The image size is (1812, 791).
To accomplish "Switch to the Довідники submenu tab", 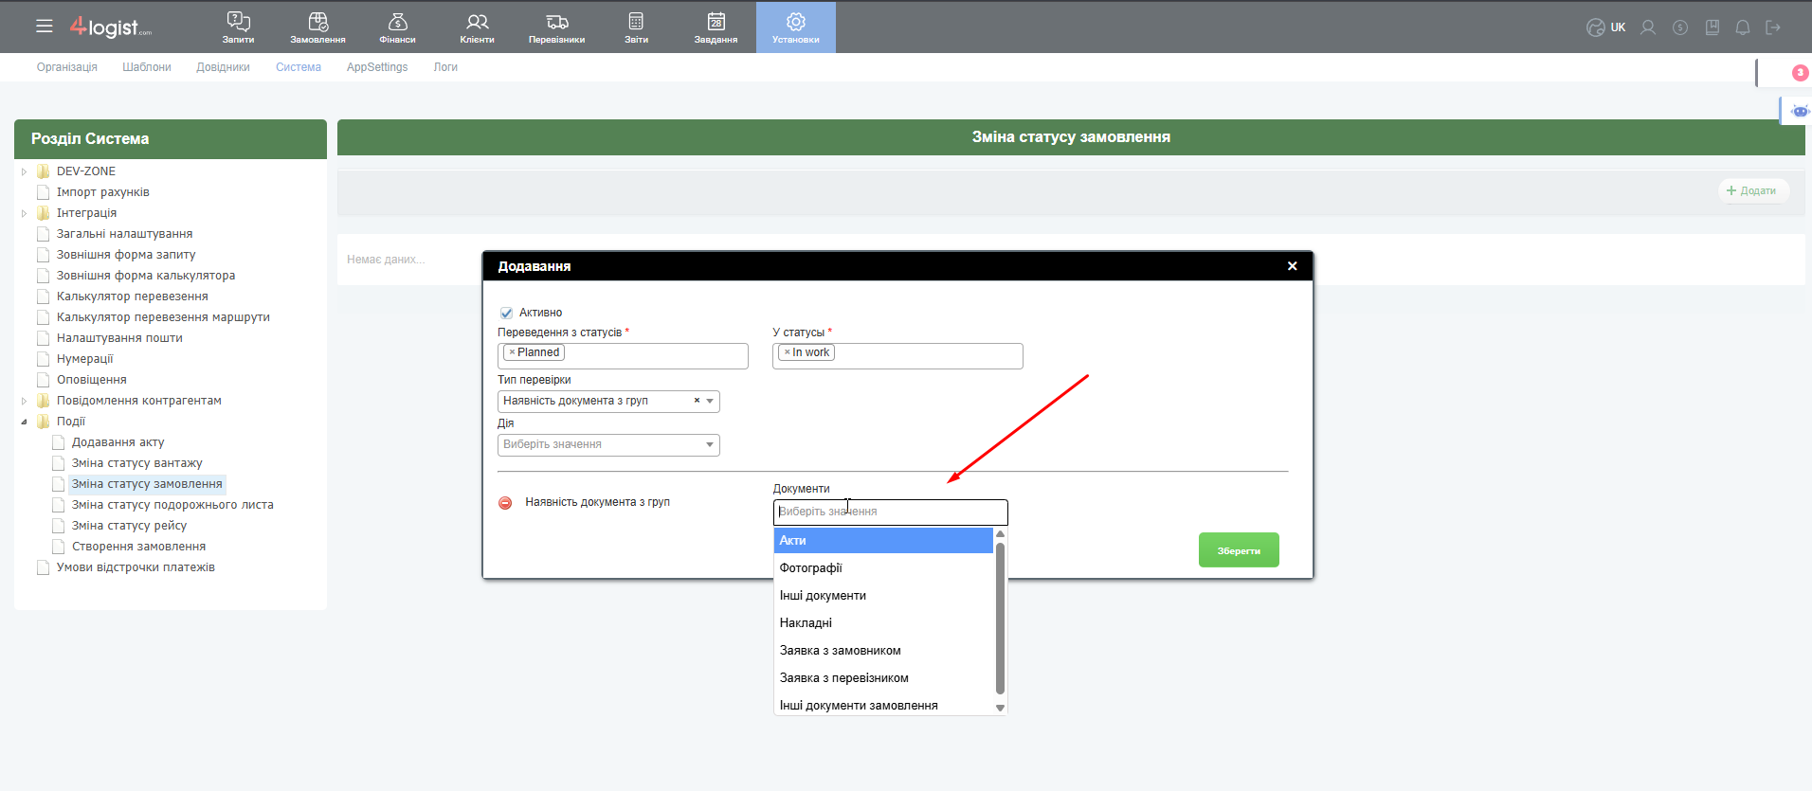I will (223, 67).
